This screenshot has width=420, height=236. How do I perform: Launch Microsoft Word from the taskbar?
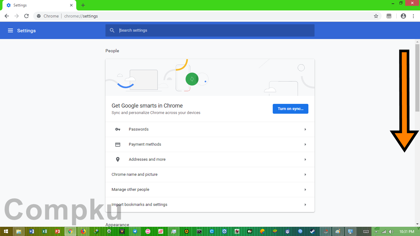click(x=32, y=231)
